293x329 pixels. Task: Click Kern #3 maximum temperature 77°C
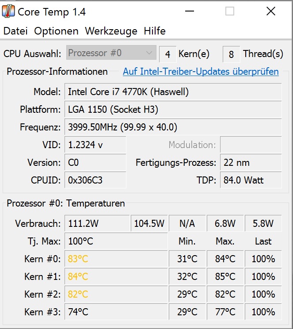(x=225, y=312)
